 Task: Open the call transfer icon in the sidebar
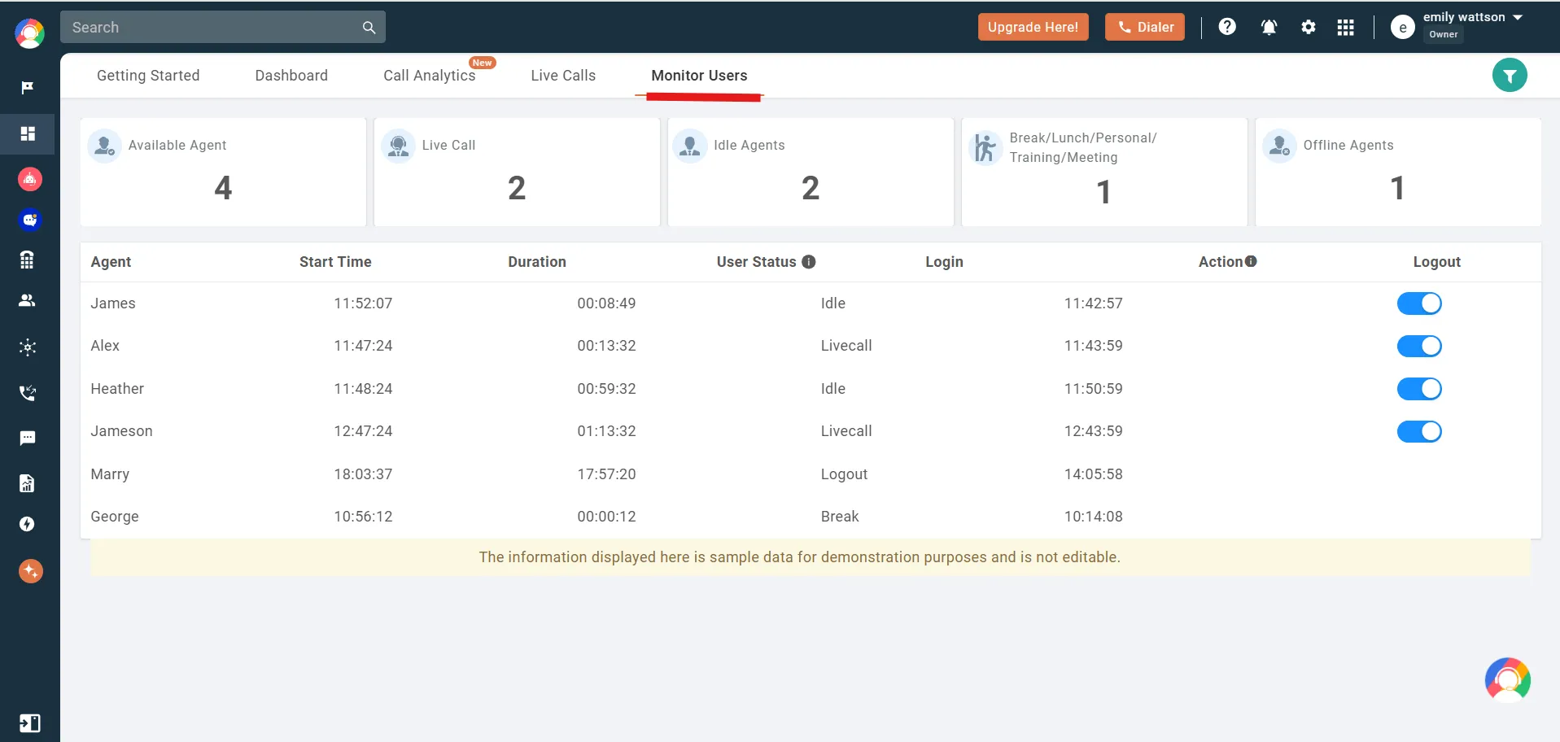click(x=27, y=393)
